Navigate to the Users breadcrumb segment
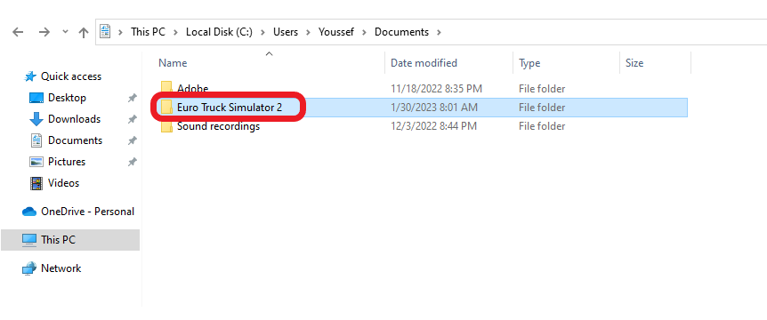The width and height of the screenshot is (767, 320). 286,32
